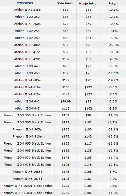This screenshot has width=126, height=196.
Task: Select the Athlon II X2 245e row
Action: 63,10
